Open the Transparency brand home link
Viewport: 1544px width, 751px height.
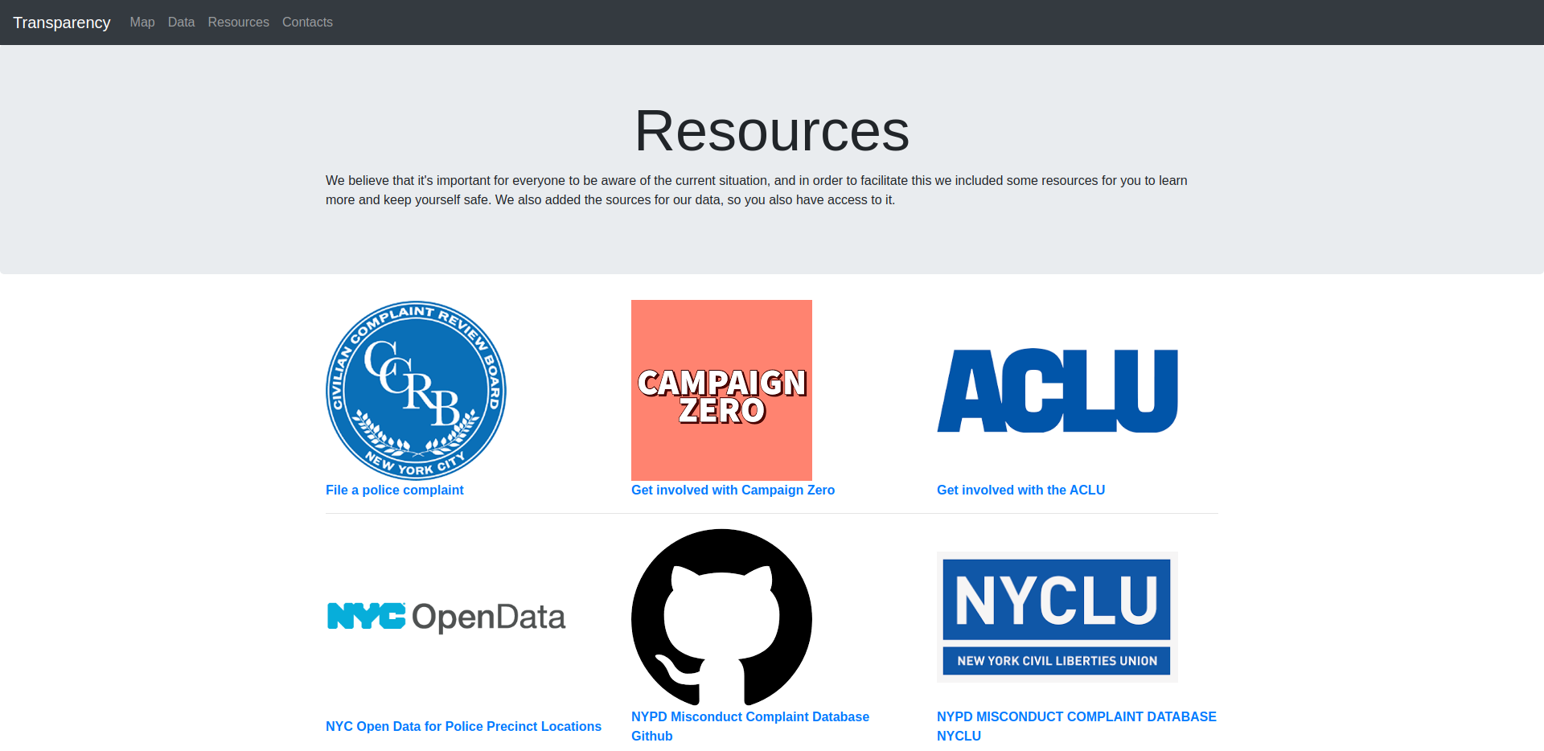coord(62,23)
